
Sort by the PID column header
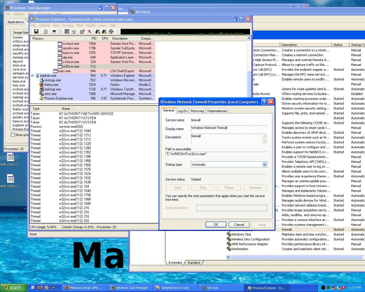[x=93, y=38]
